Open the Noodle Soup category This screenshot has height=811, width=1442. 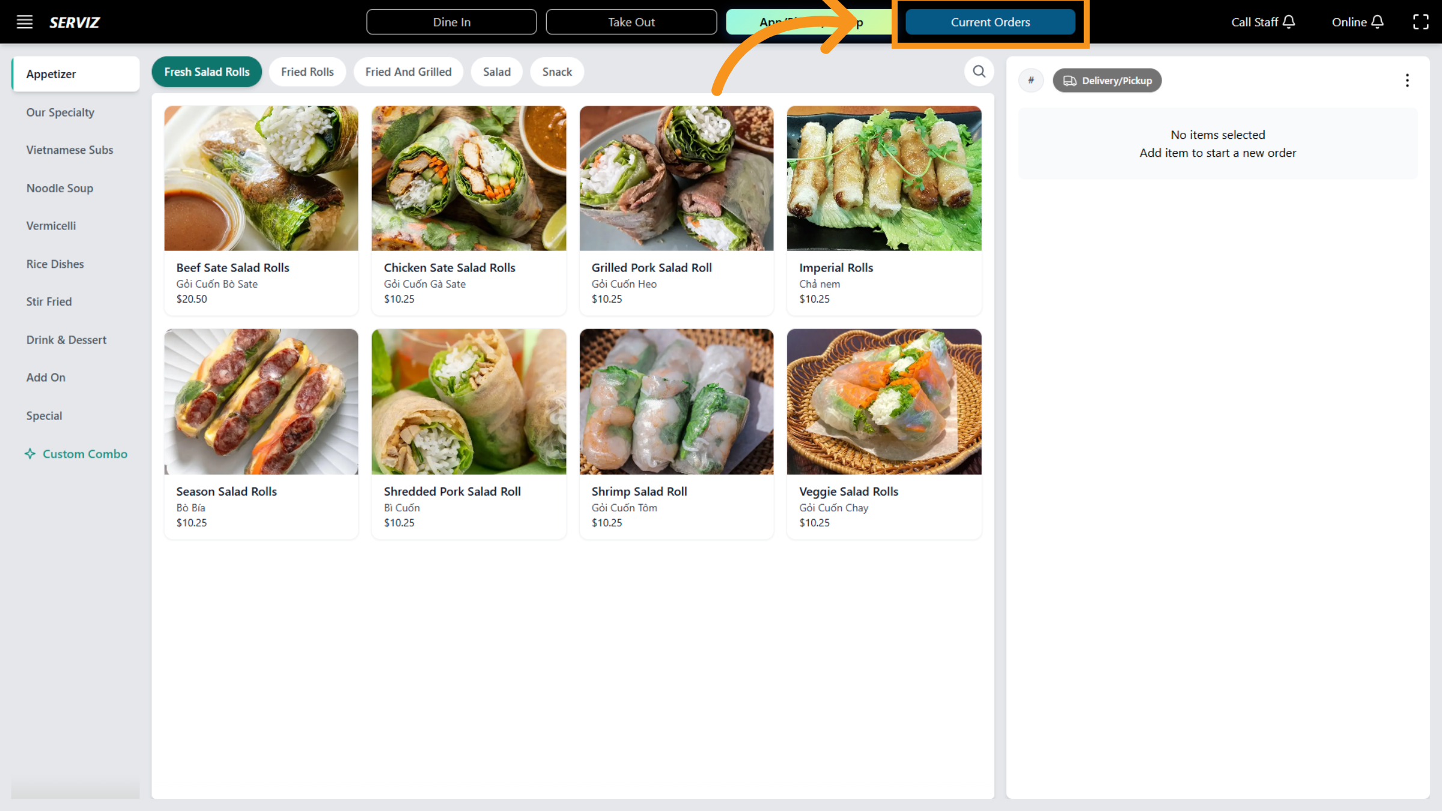59,188
